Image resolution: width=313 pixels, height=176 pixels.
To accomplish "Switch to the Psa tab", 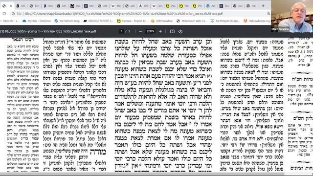I will pyautogui.click(x=171, y=6).
